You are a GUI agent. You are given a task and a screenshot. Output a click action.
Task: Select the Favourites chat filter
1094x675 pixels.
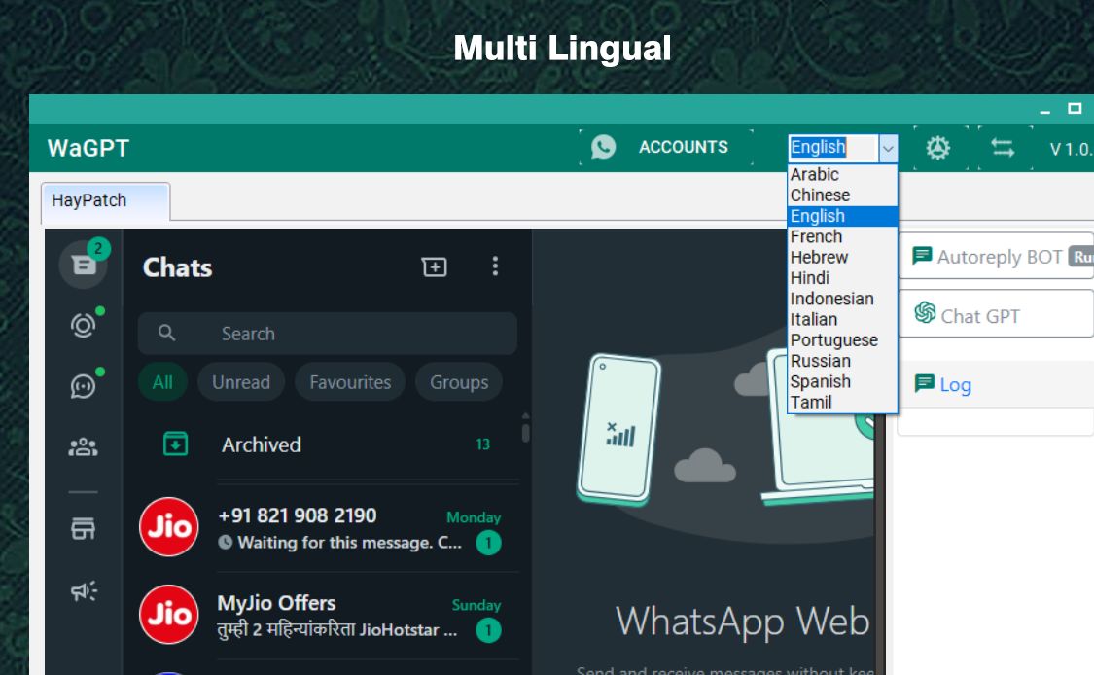350,382
